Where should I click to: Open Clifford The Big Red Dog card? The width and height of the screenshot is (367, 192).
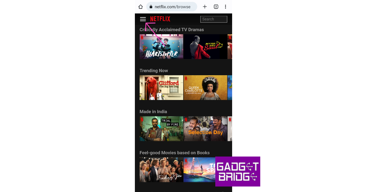[161, 87]
